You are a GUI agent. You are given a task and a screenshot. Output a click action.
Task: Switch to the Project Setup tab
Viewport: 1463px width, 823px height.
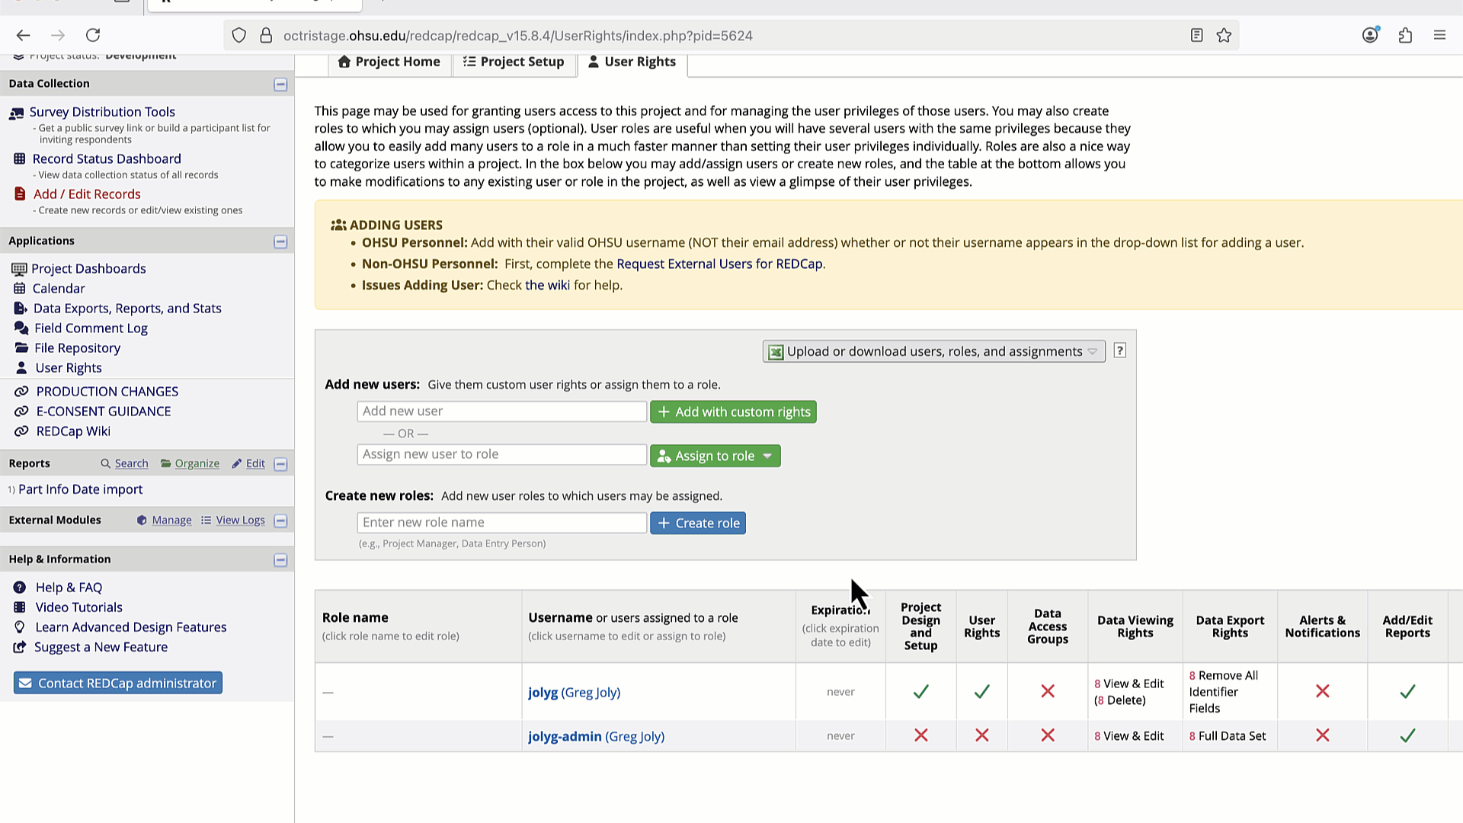514,62
